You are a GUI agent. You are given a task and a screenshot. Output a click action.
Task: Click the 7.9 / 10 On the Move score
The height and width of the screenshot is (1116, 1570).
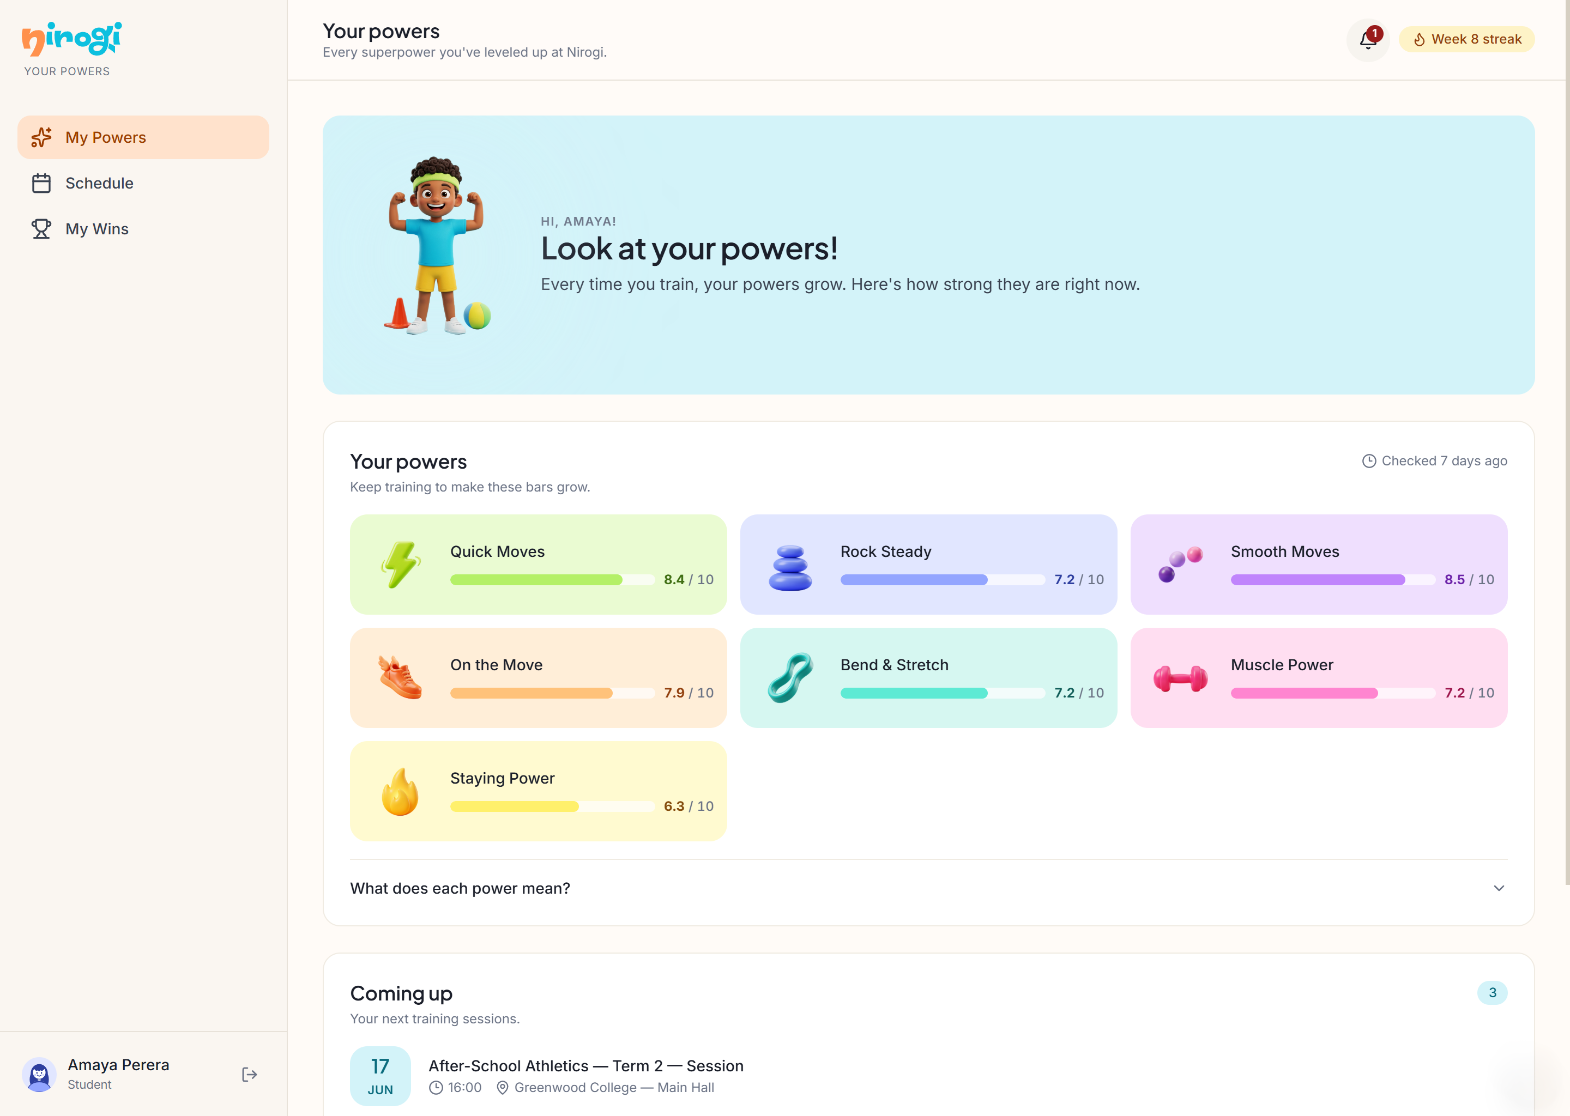[x=688, y=693]
